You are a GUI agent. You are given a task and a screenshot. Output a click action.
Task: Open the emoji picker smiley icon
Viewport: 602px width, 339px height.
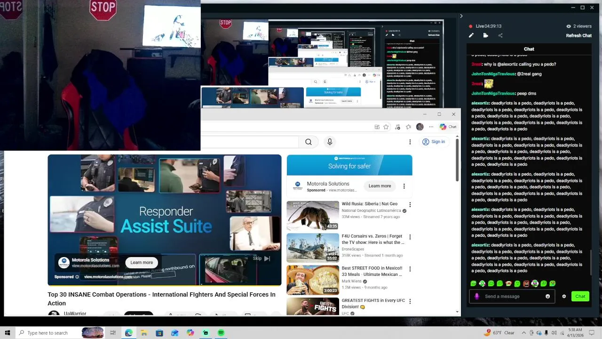pyautogui.click(x=547, y=296)
